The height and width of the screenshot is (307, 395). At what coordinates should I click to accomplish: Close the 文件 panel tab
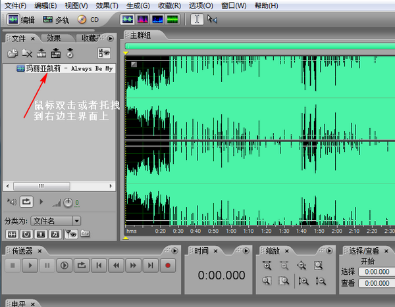33,39
